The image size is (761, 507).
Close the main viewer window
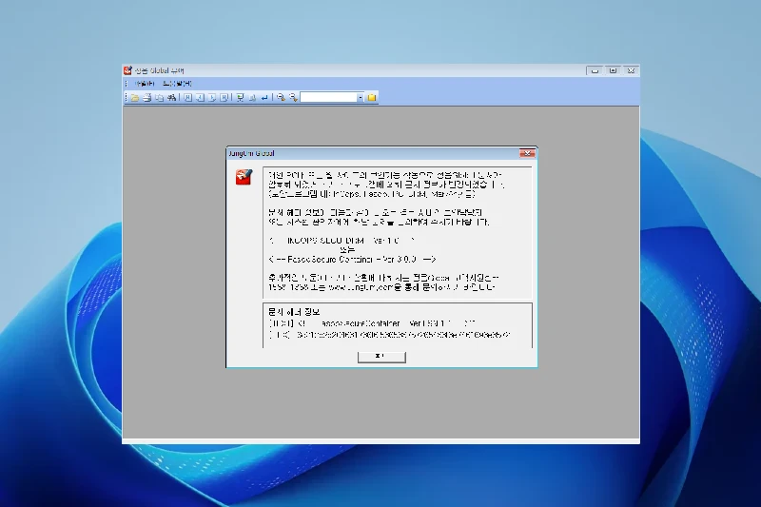(x=631, y=70)
